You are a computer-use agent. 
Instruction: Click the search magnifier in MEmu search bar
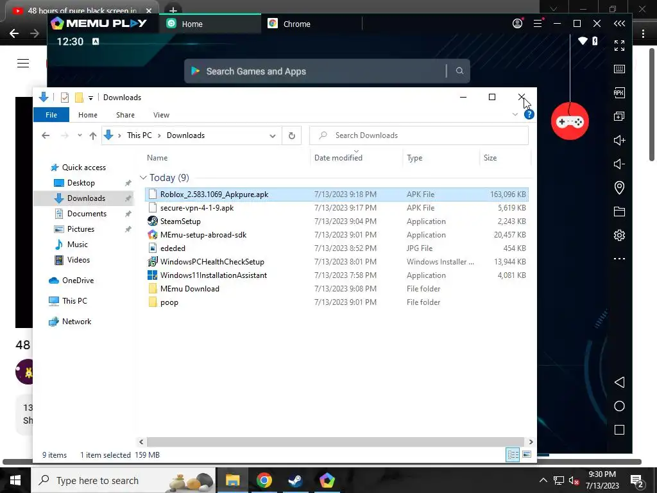(x=459, y=71)
